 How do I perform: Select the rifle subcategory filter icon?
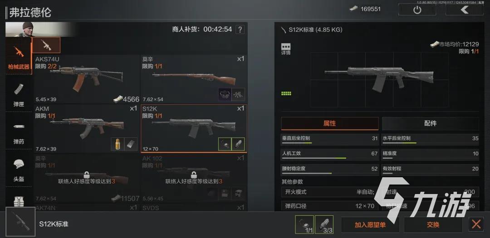47,45
